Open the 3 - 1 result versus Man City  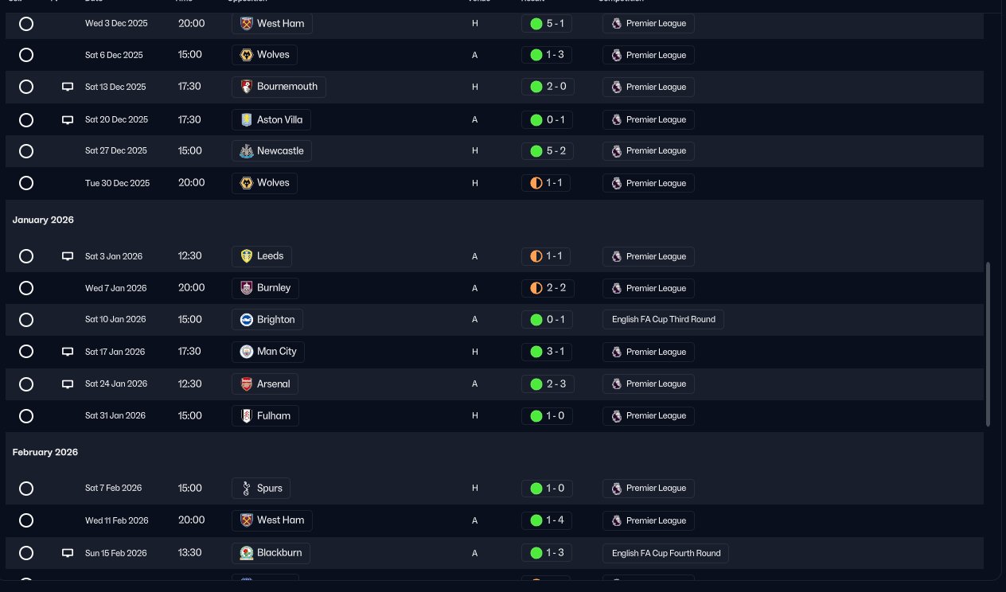547,352
